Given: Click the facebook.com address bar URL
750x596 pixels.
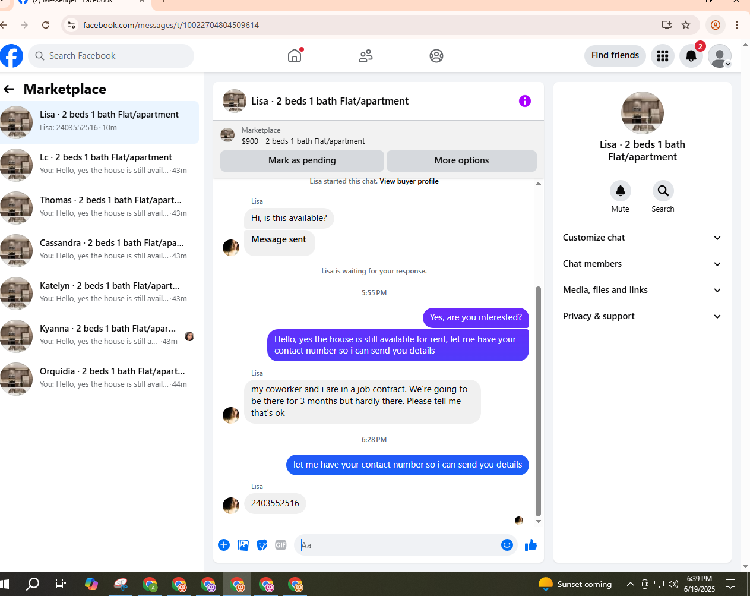Looking at the screenshot, I should pos(171,25).
